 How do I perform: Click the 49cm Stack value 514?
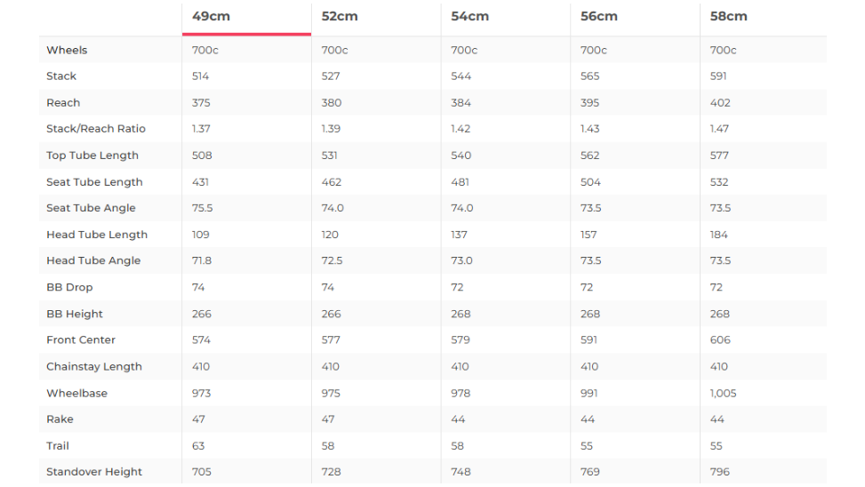(x=200, y=76)
